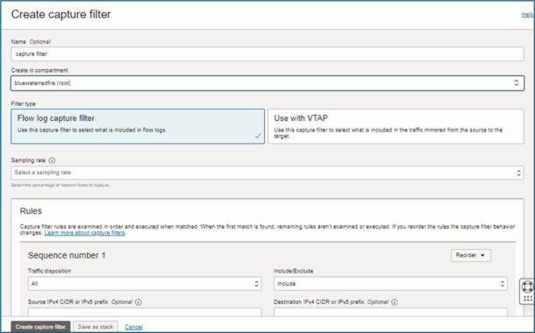Select Use with VTAP filter type
The width and height of the screenshot is (535, 333).
396,126
